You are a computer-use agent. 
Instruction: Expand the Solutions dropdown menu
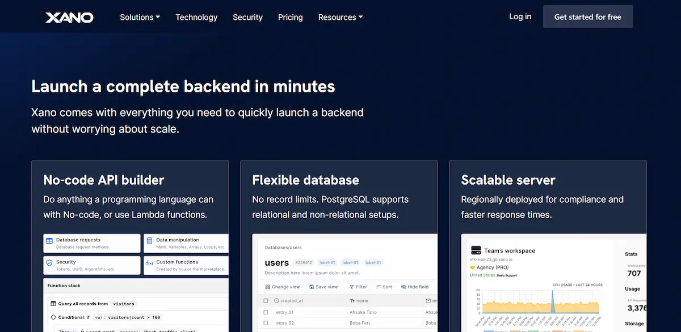point(140,17)
